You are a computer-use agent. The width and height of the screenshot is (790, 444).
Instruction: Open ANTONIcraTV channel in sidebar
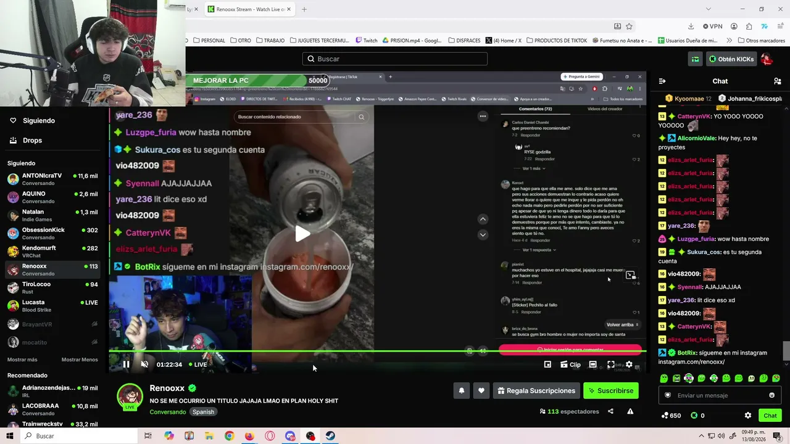tap(52, 179)
